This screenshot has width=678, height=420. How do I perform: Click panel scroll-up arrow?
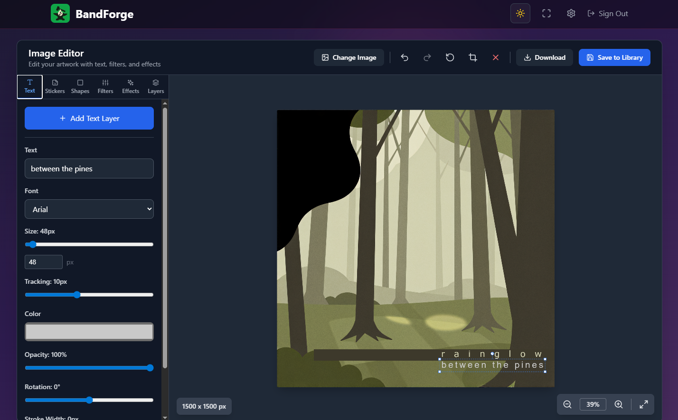(165, 103)
